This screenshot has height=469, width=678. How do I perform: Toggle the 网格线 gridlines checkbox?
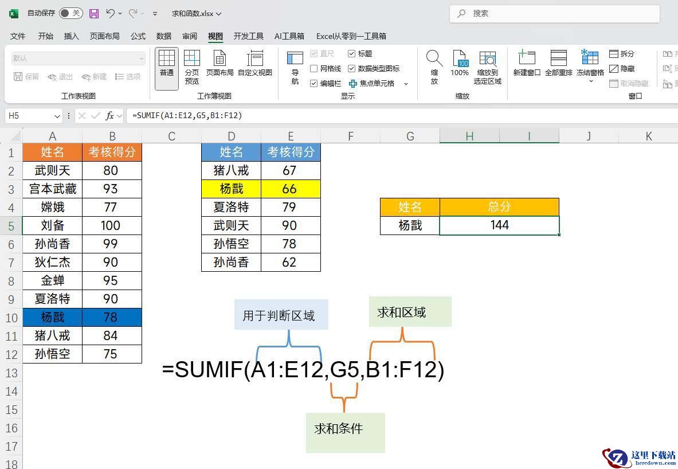pos(314,68)
